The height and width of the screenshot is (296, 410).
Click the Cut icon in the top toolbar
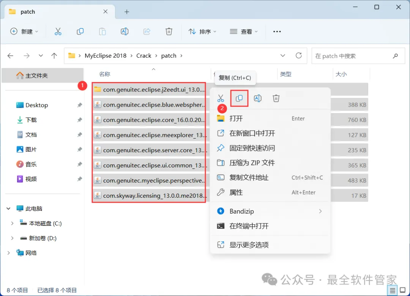(x=58, y=31)
